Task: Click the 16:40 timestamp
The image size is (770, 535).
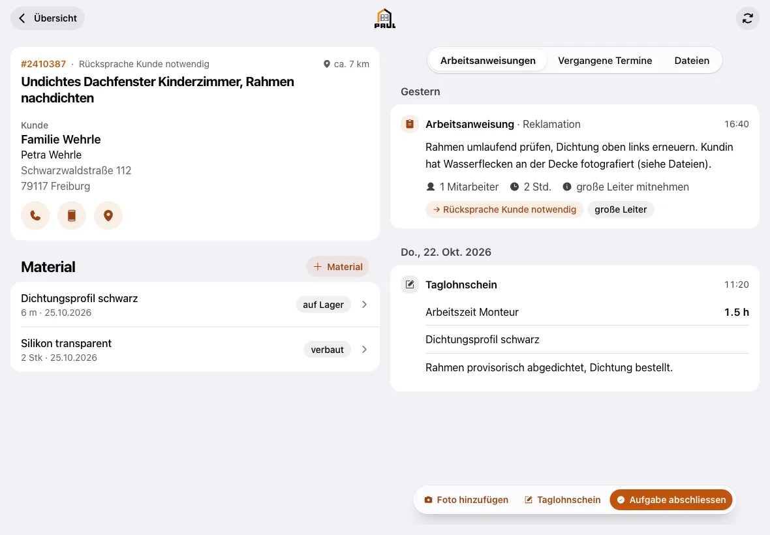Action: pyautogui.click(x=737, y=124)
